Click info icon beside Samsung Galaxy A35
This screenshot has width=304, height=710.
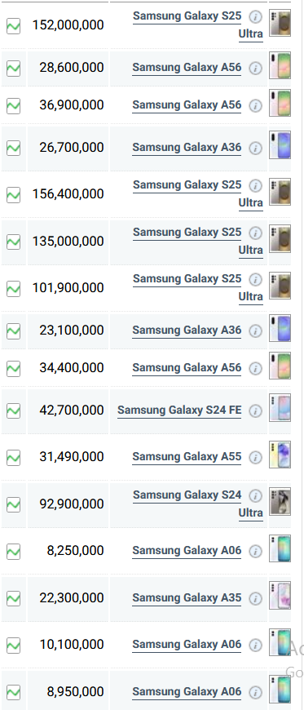[256, 599]
